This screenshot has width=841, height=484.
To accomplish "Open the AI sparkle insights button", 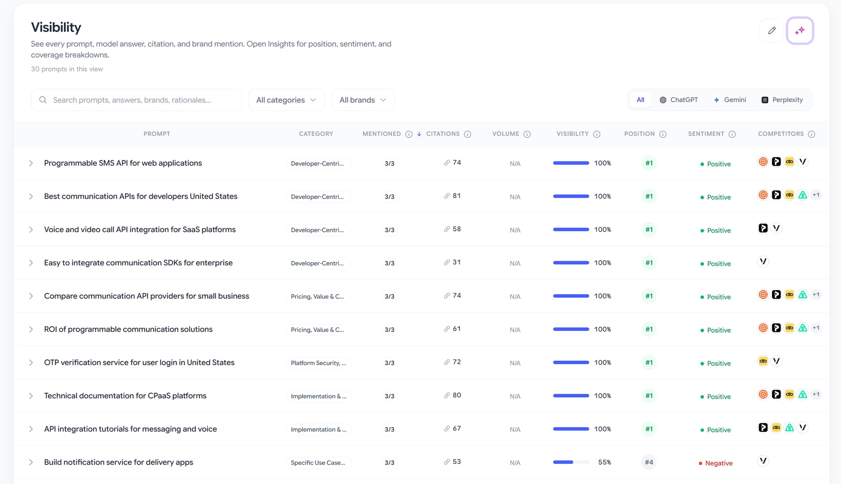I will [800, 30].
